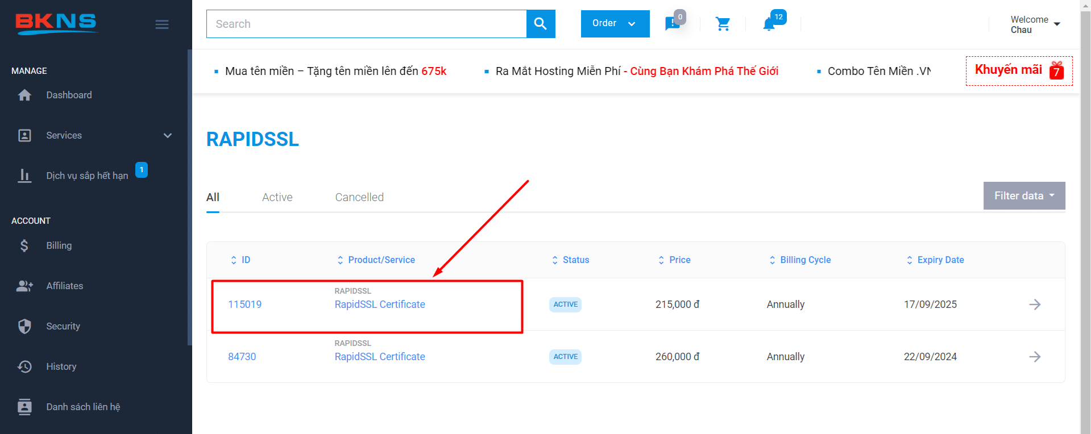Toggle the hamburger sidebar menu
Screen dimensions: 1091x434
pos(162,24)
